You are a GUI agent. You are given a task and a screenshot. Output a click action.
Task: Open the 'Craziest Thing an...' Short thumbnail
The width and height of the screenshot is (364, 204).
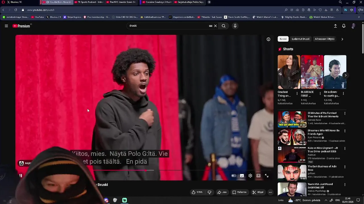289,72
